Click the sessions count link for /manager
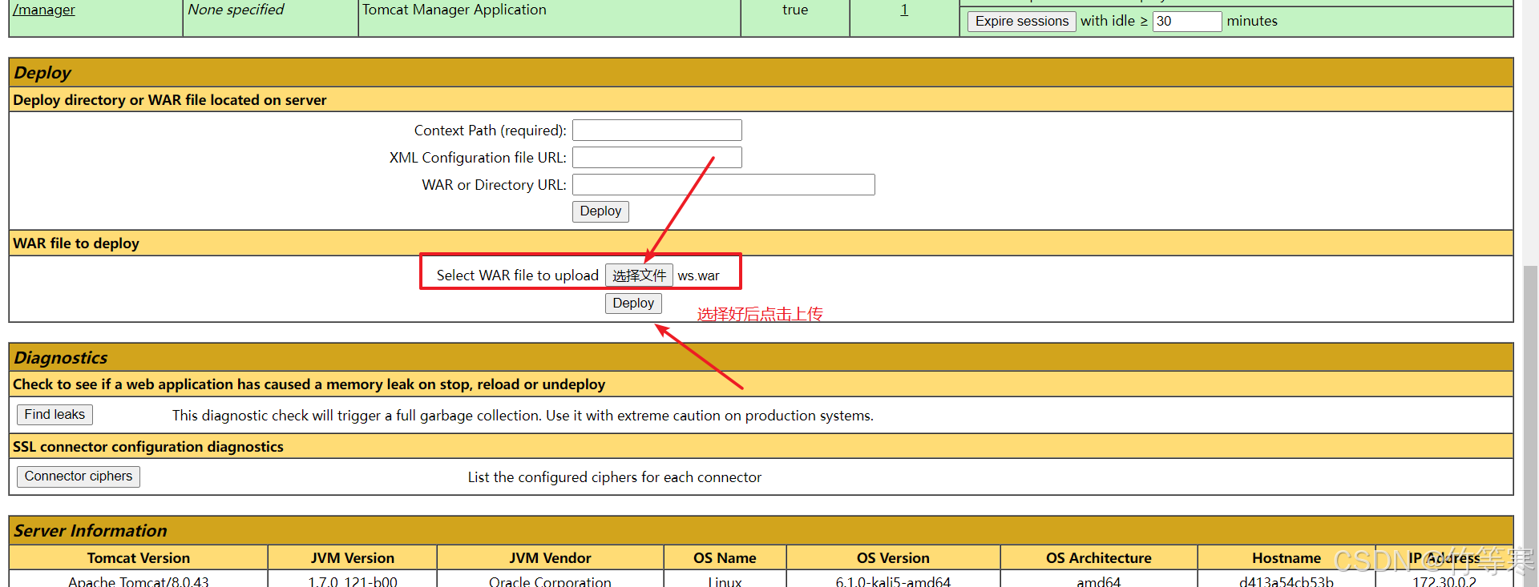Screen dimensions: 1539x587 point(904,10)
